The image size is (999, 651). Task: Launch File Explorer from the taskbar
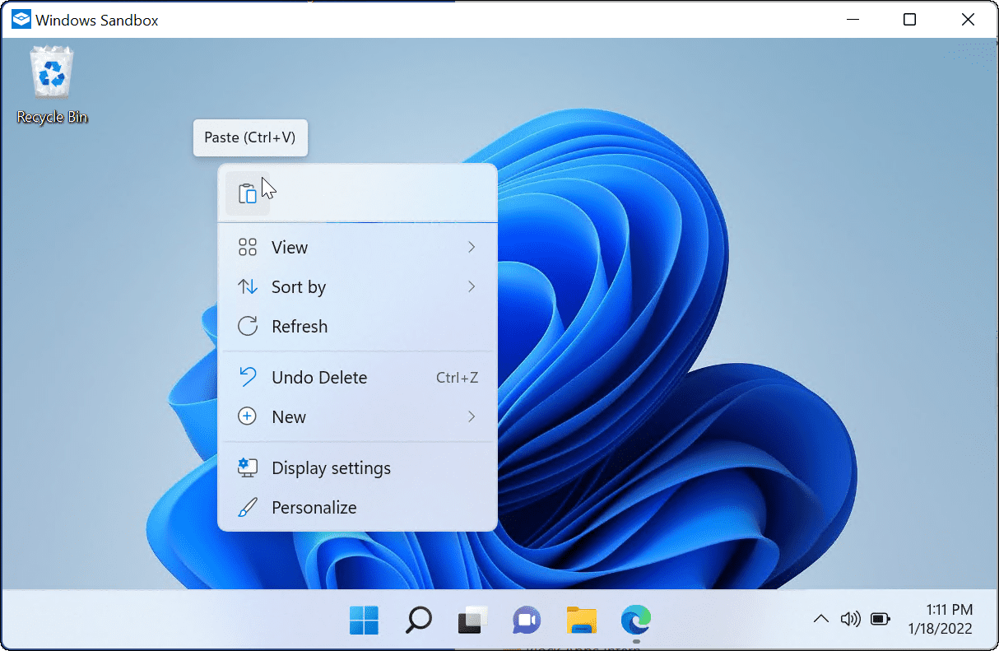(581, 620)
